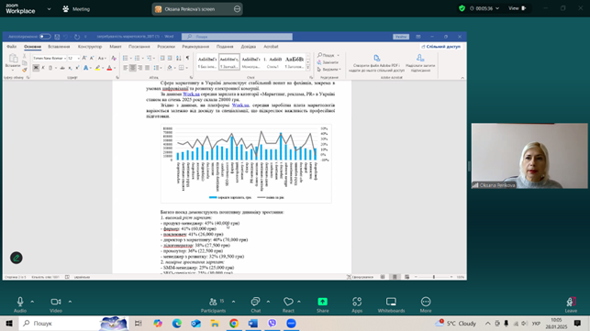Image resolution: width=590 pixels, height=331 pixels.
Task: Click the Word search box in title bar
Action: (x=237, y=37)
